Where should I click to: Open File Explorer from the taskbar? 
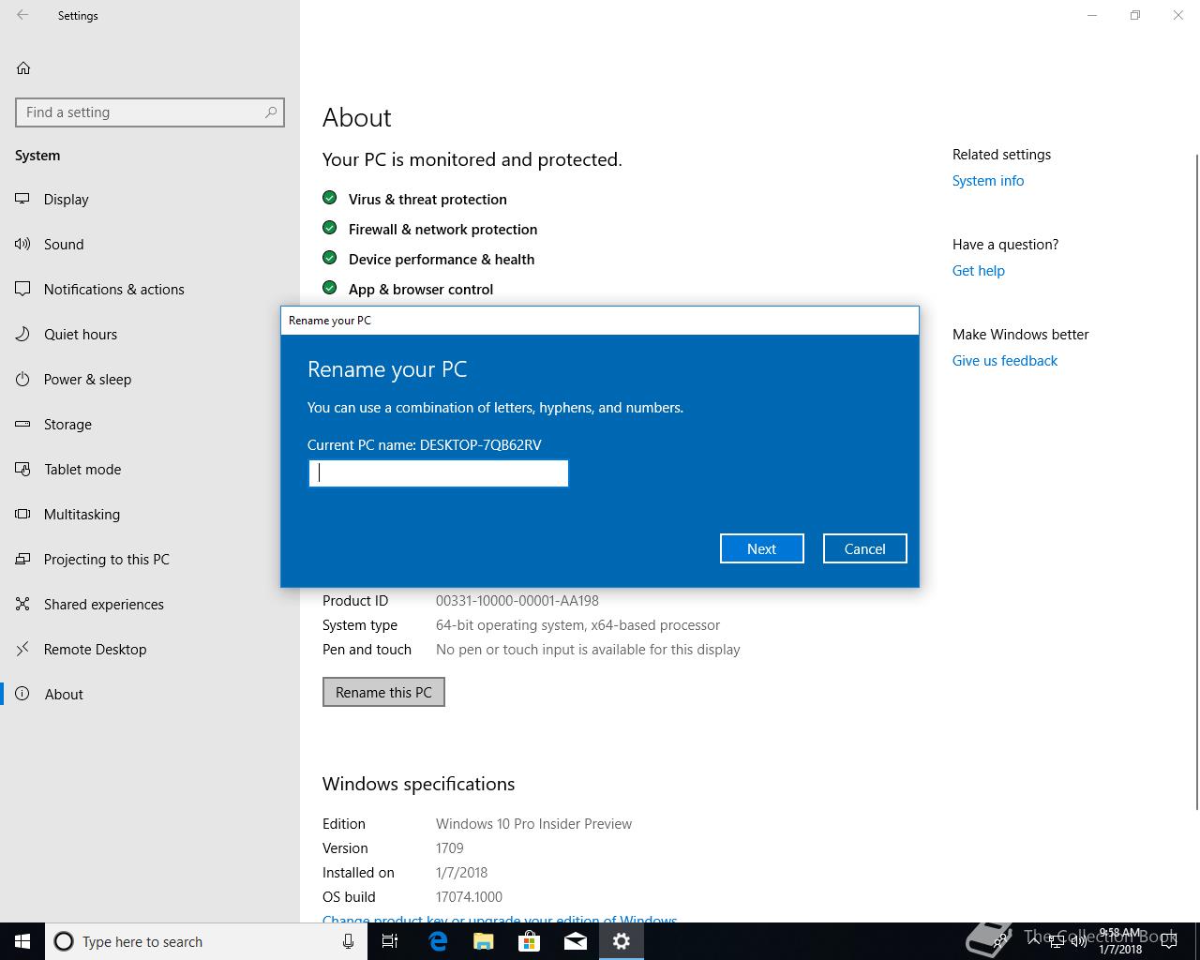tap(483, 941)
